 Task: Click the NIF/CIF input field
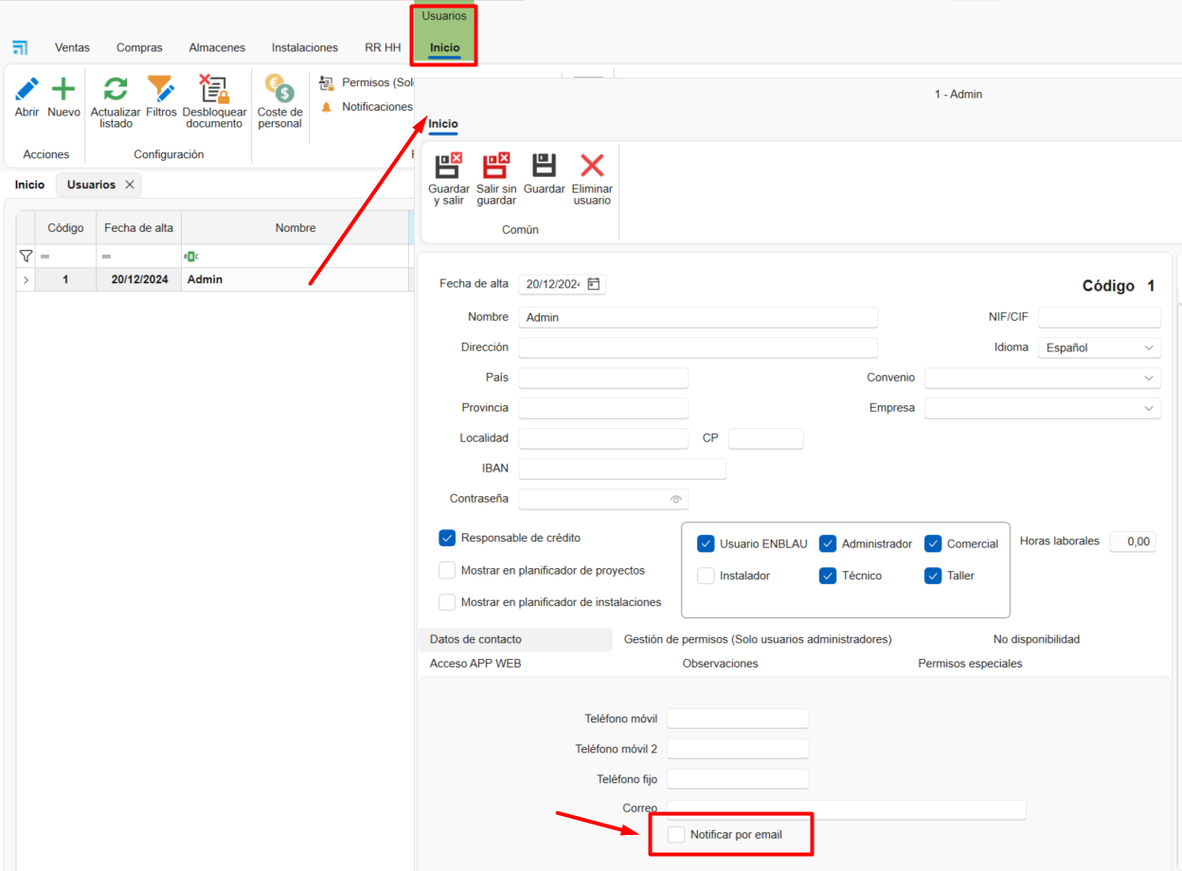[x=1099, y=317]
